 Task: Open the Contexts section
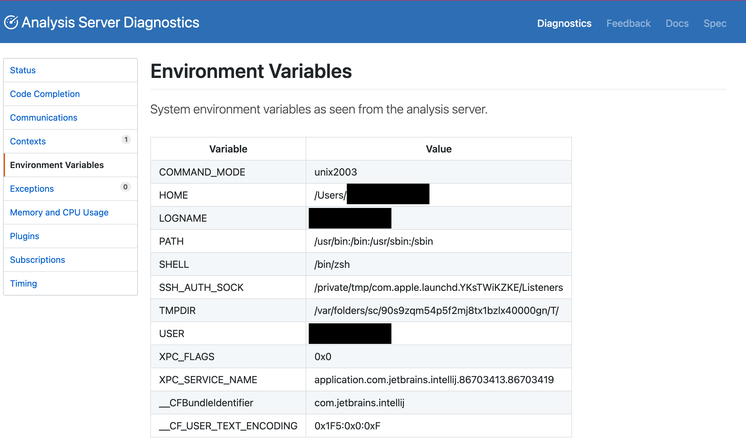click(x=28, y=141)
